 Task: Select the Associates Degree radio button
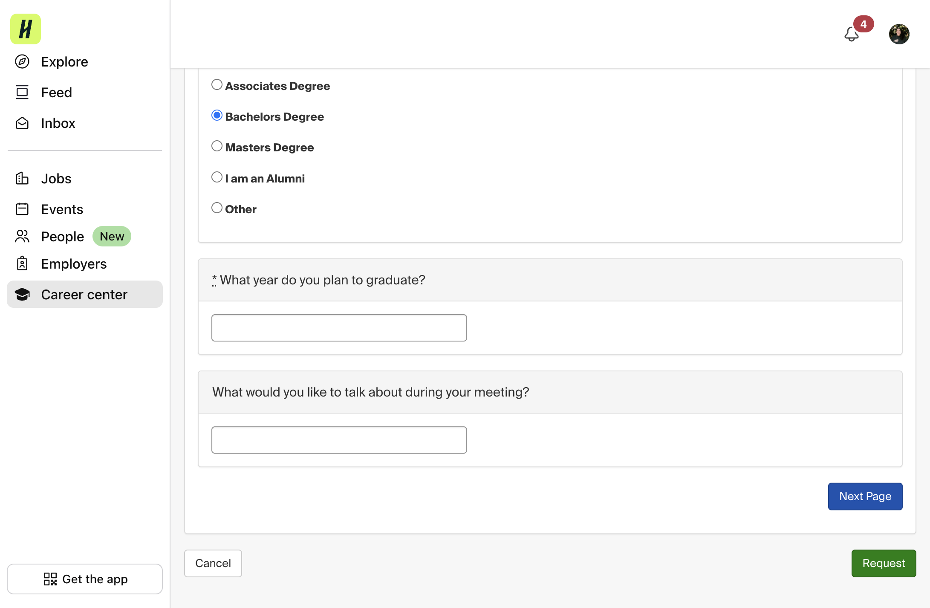tap(217, 85)
